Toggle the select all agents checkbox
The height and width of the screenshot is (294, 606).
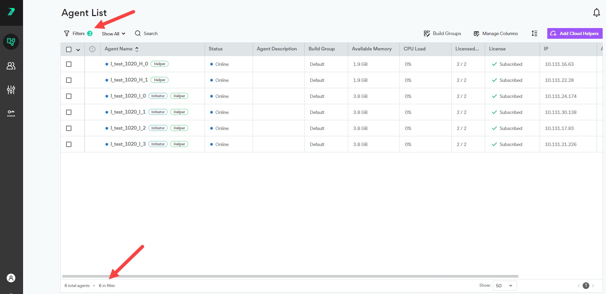(x=69, y=49)
